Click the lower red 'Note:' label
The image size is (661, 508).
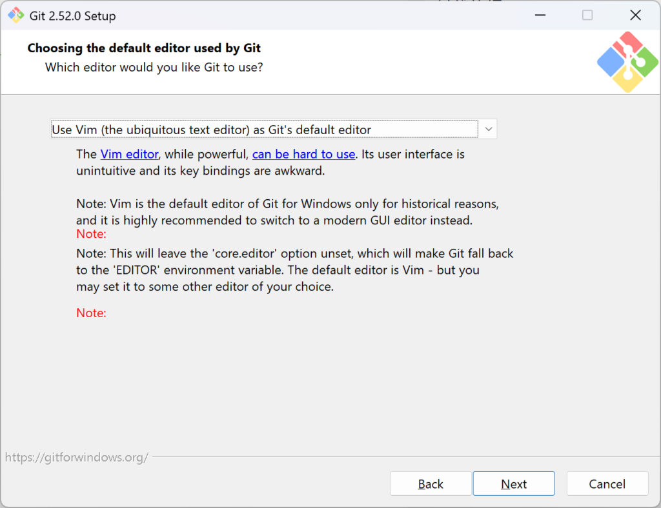91,313
